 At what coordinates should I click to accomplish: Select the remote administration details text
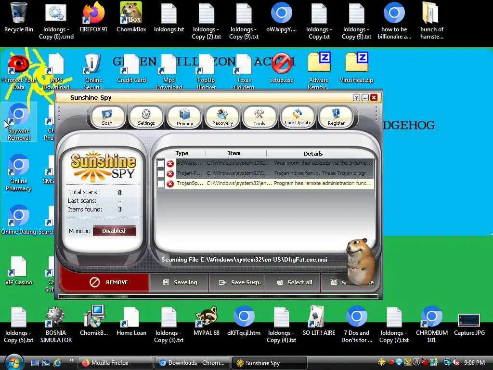tap(323, 183)
